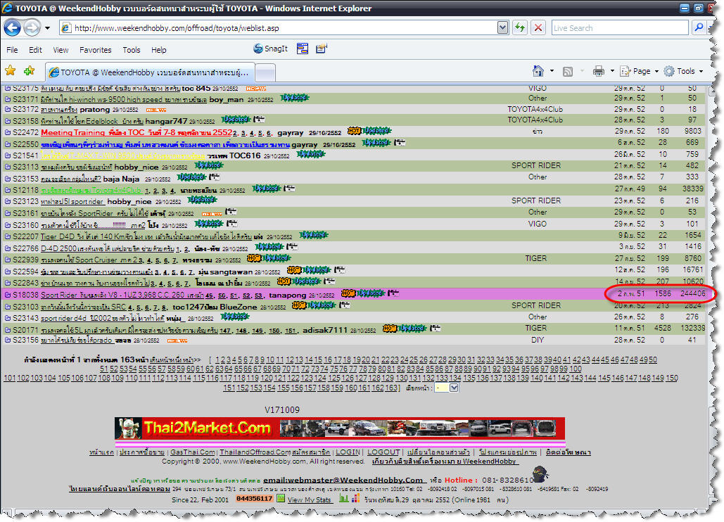Expand the address bar URL history dropdown
The width and height of the screenshot is (724, 522).
click(502, 27)
